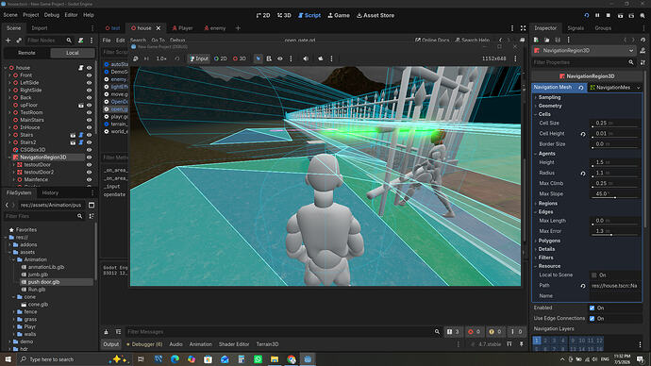This screenshot has width=651, height=366.
Task: Enable Input mode in the game toolbar
Action: pyautogui.click(x=199, y=58)
